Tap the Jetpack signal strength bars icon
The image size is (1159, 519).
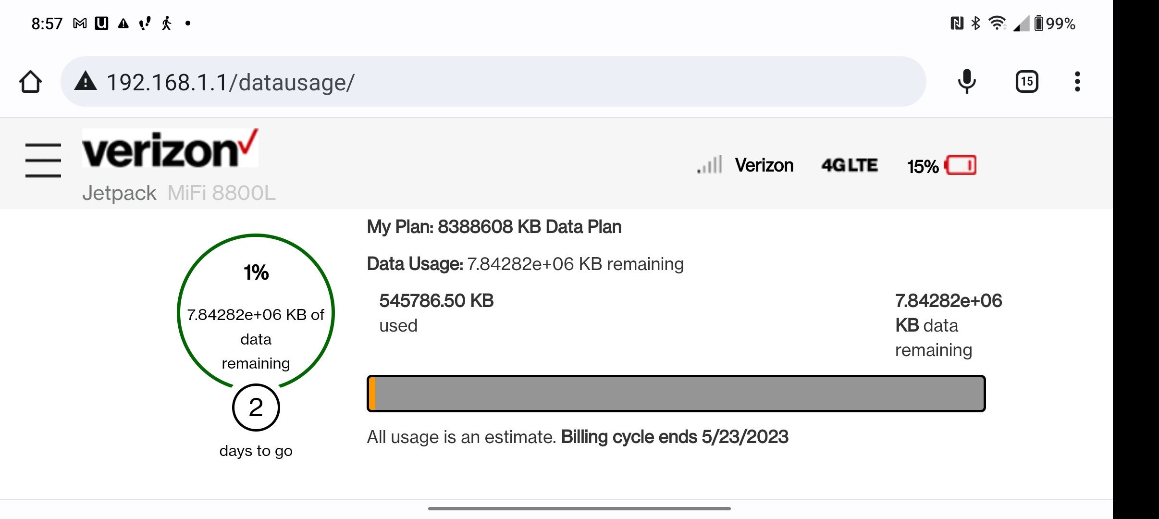coord(710,165)
